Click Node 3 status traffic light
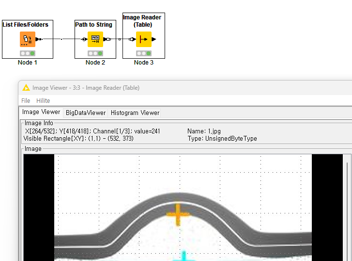The width and height of the screenshot is (352, 261). pyautogui.click(x=144, y=53)
